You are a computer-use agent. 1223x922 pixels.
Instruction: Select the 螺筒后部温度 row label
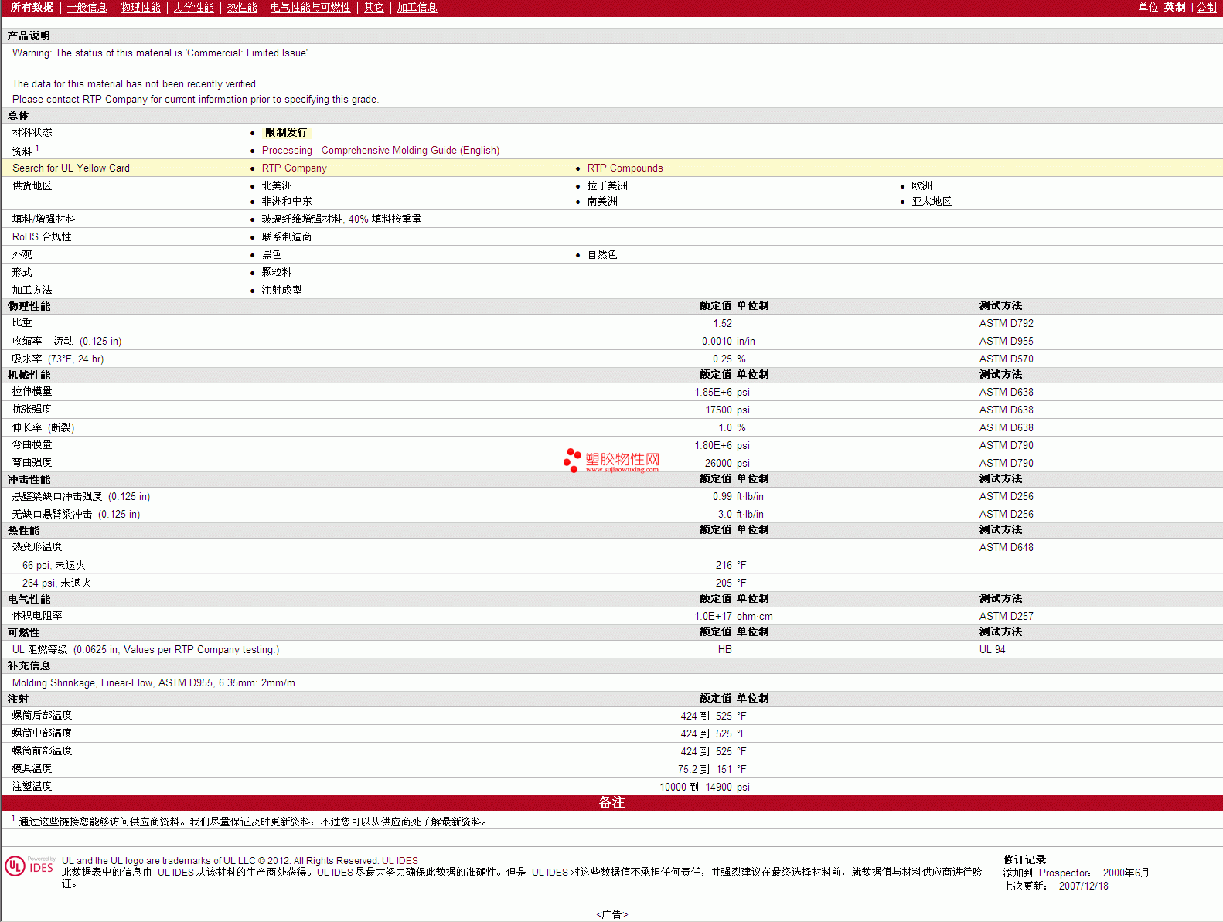pyautogui.click(x=42, y=715)
